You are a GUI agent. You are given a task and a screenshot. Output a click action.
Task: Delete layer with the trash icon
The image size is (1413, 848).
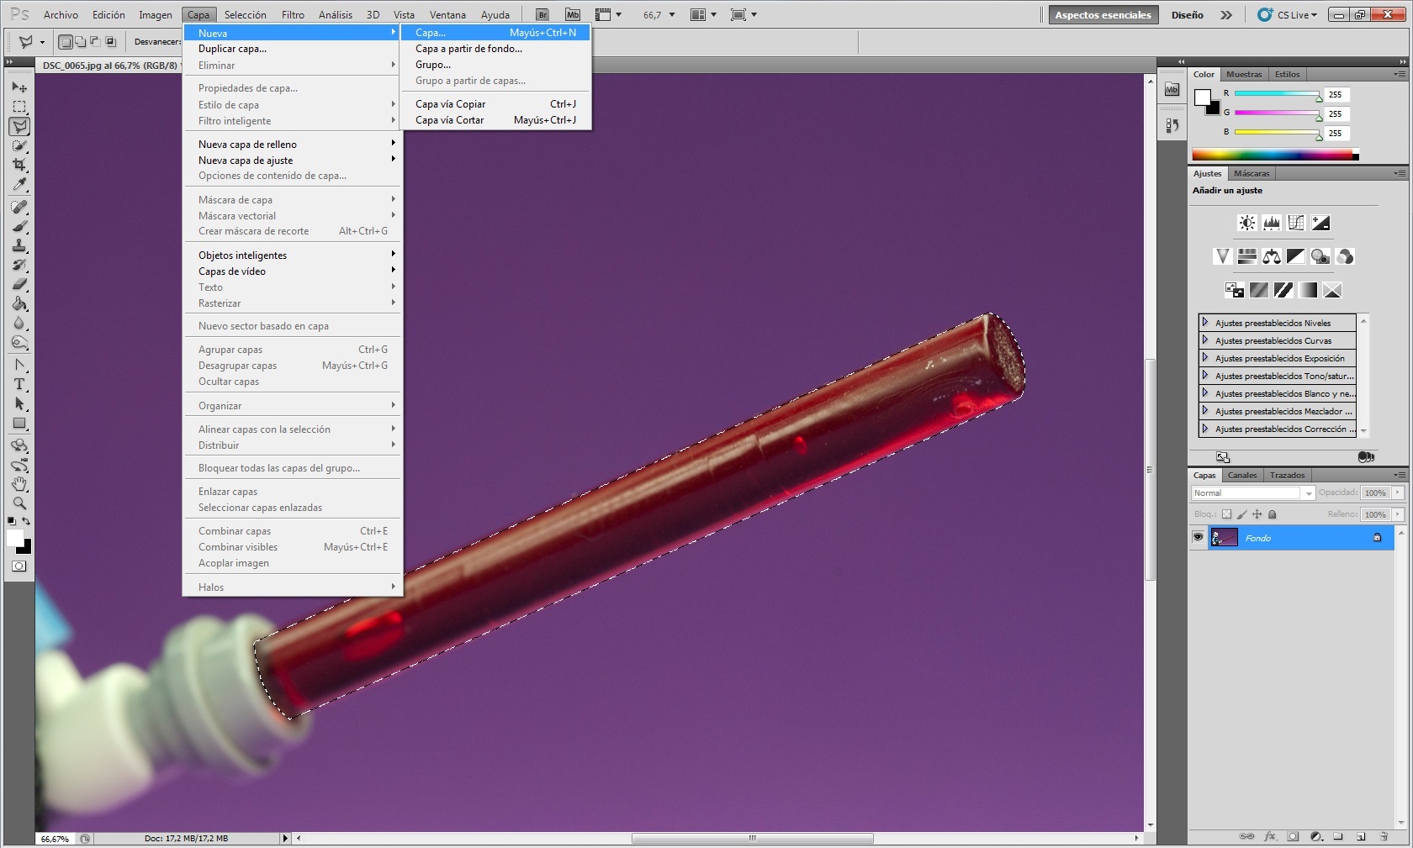1384,836
